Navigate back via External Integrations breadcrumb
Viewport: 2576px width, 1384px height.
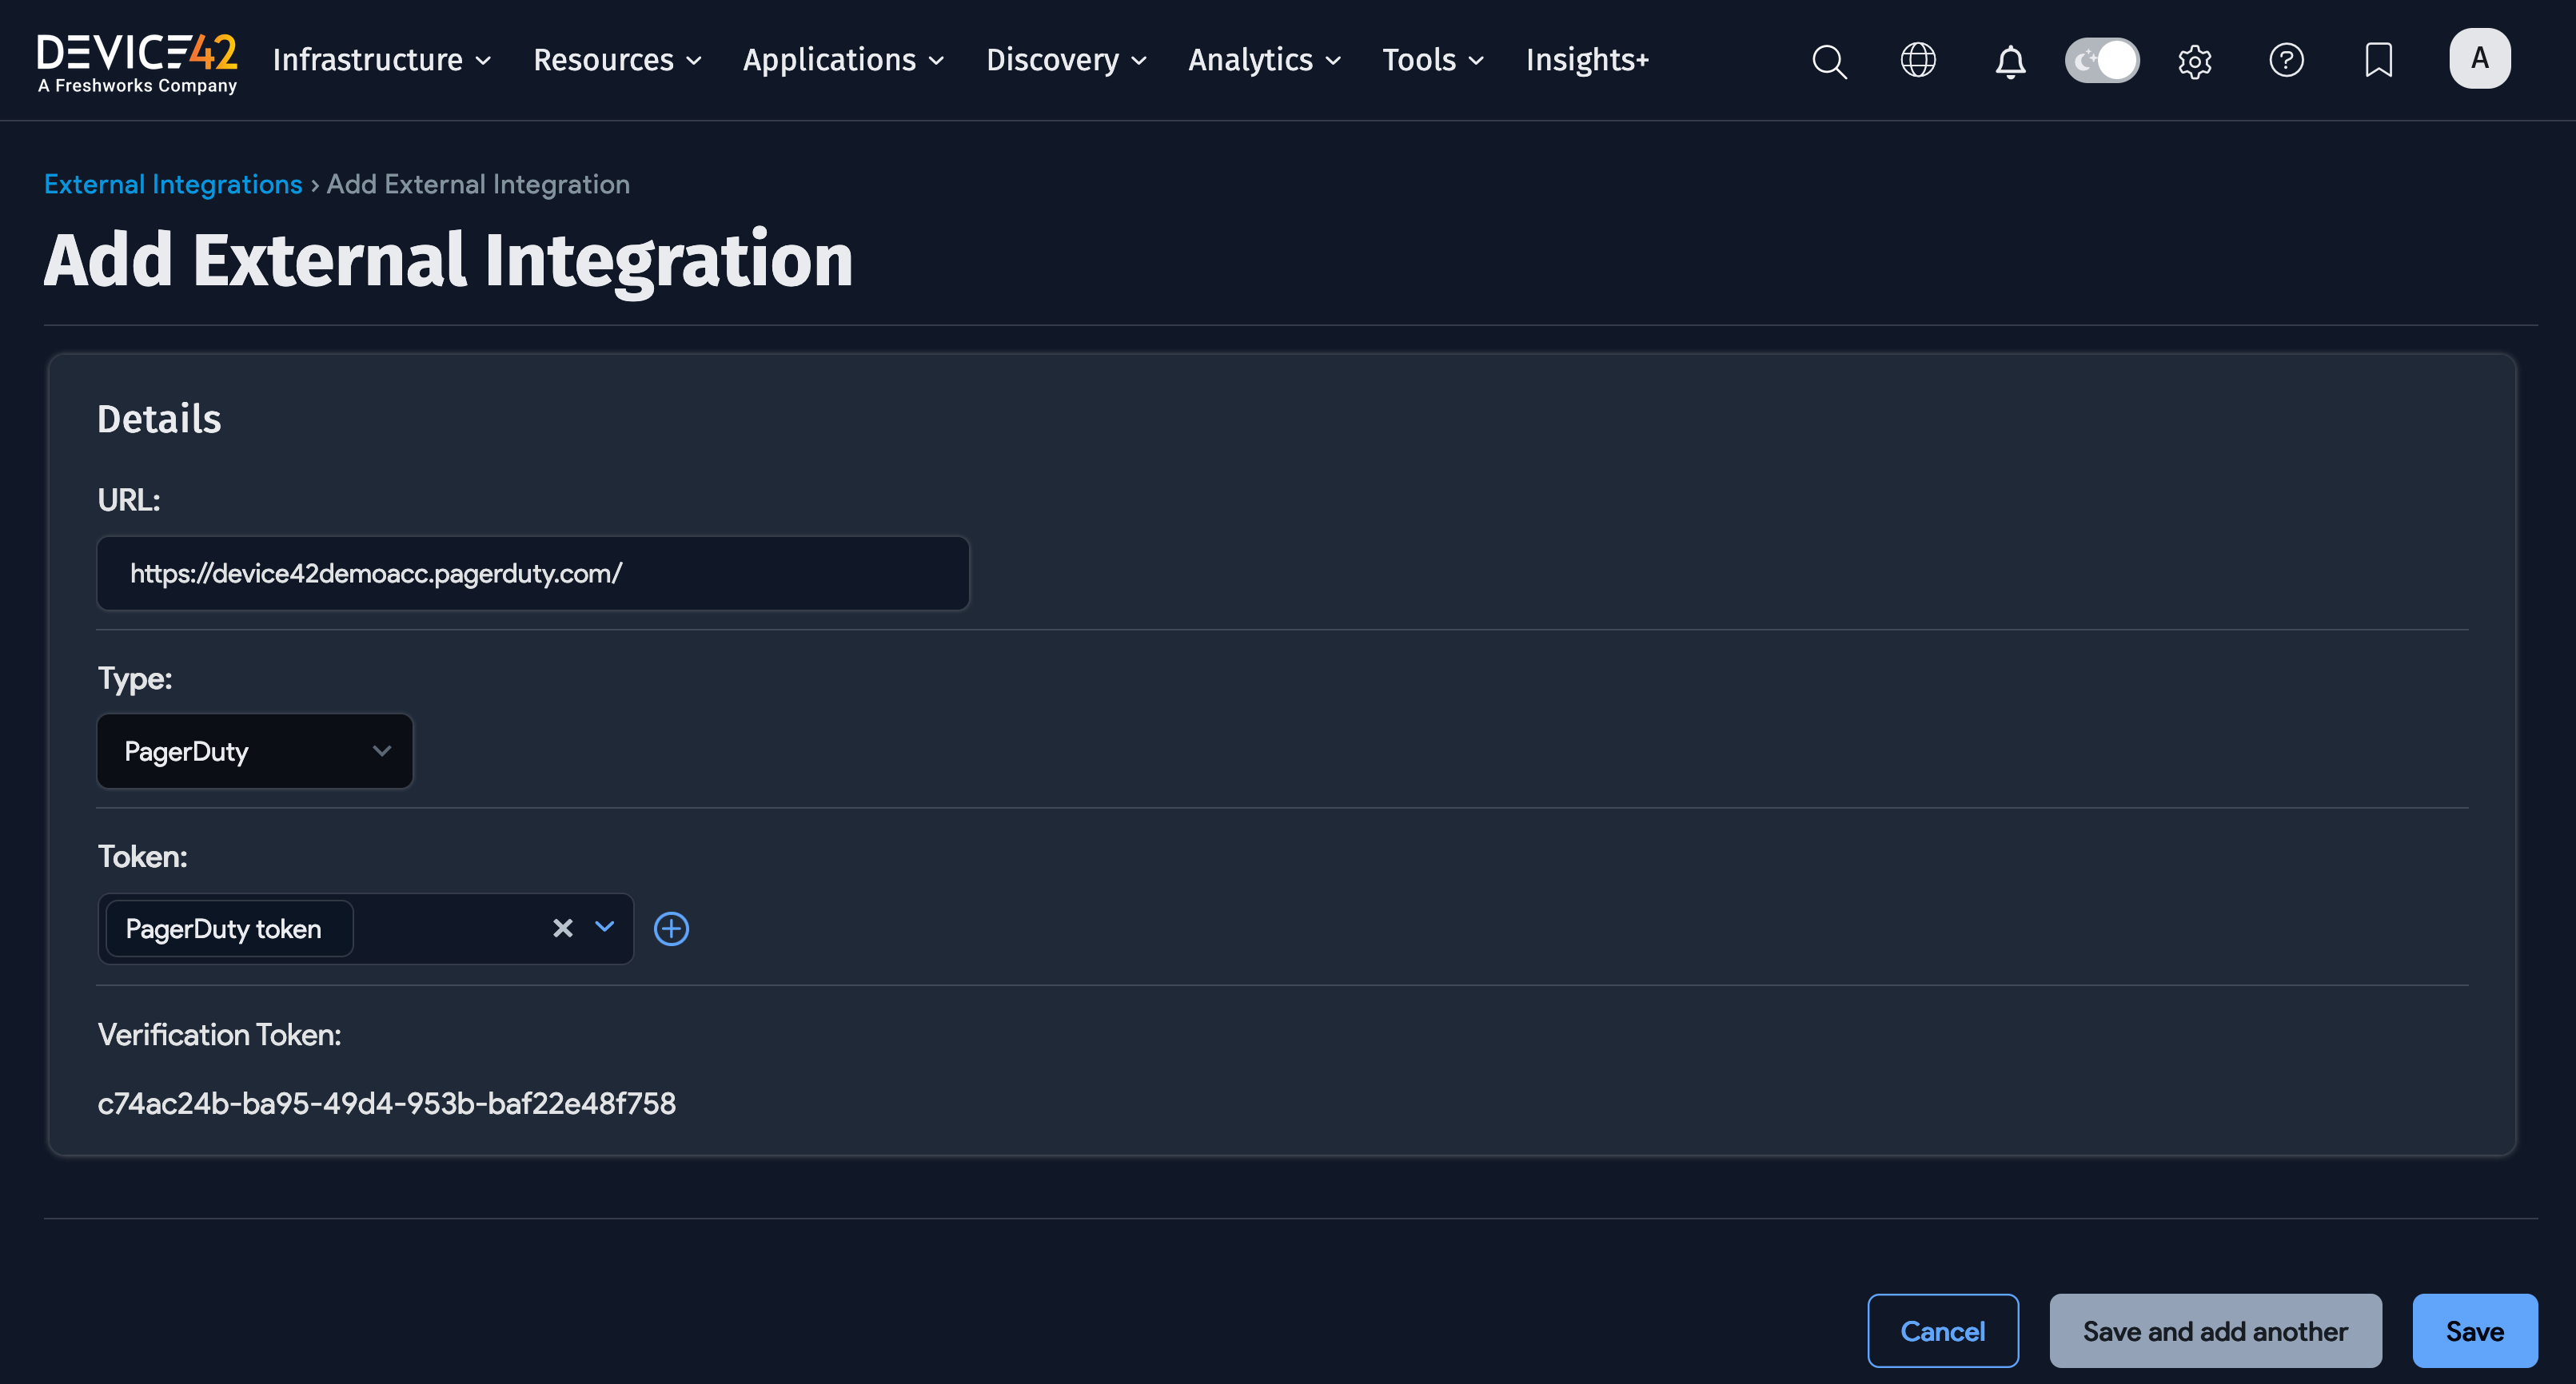(172, 184)
